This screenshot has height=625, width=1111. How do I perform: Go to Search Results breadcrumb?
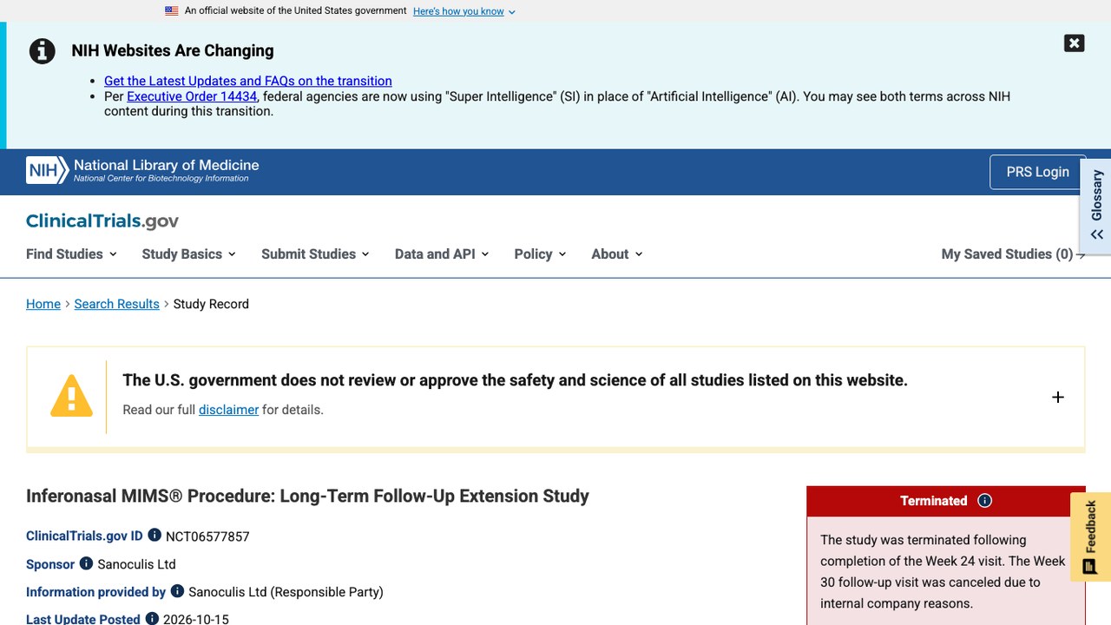116,304
